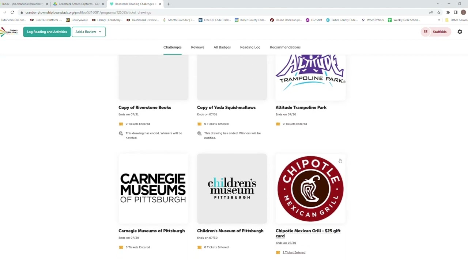Open Dashboard bookmark
The width and height of the screenshot is (468, 263).
click(143, 20)
